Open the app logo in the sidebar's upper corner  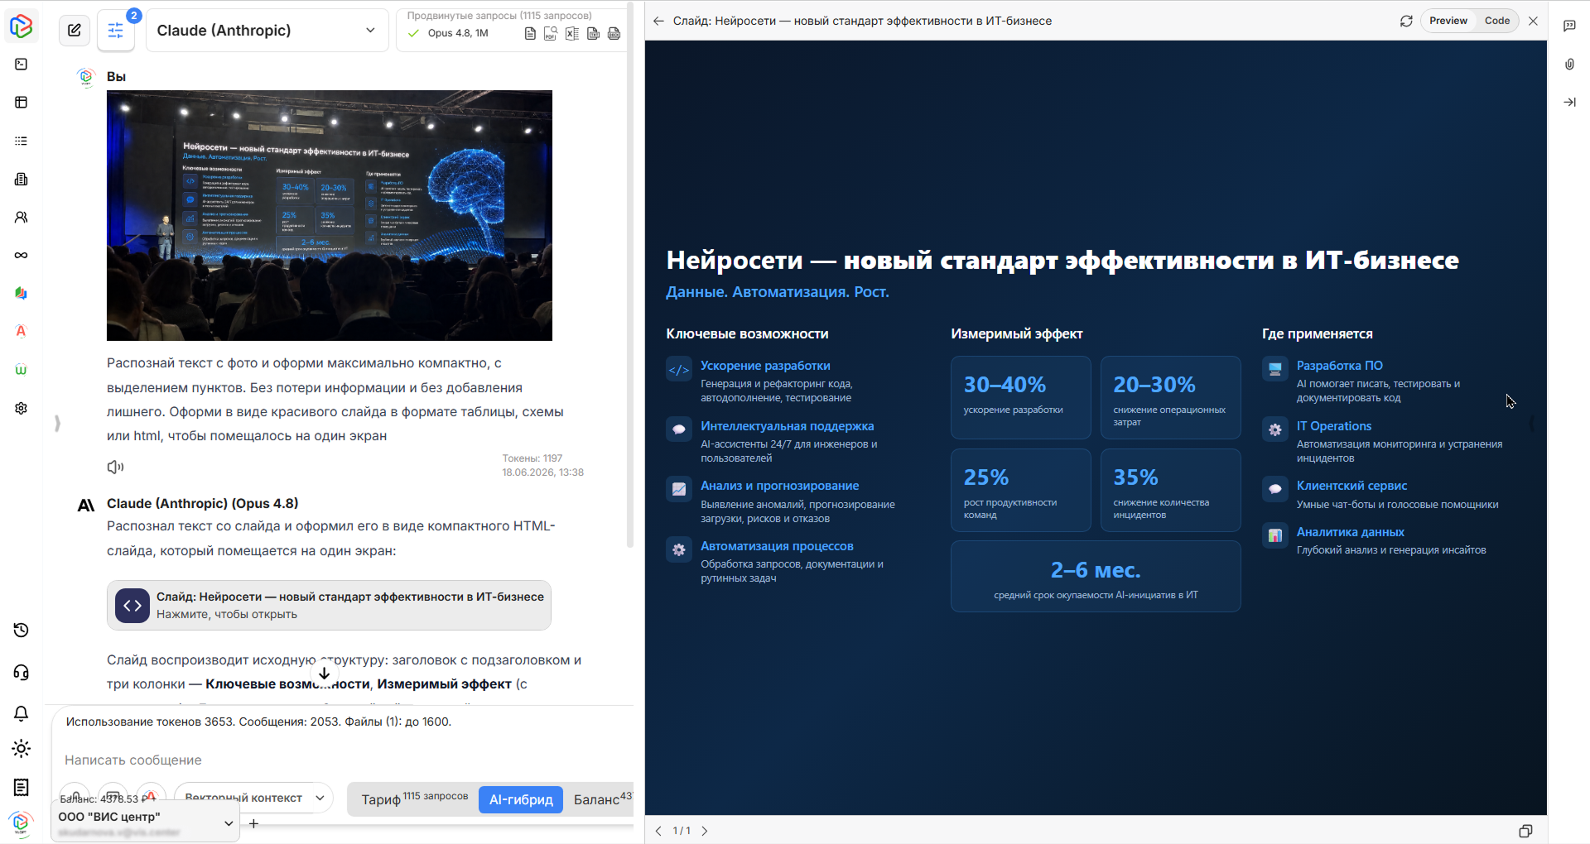point(22,26)
